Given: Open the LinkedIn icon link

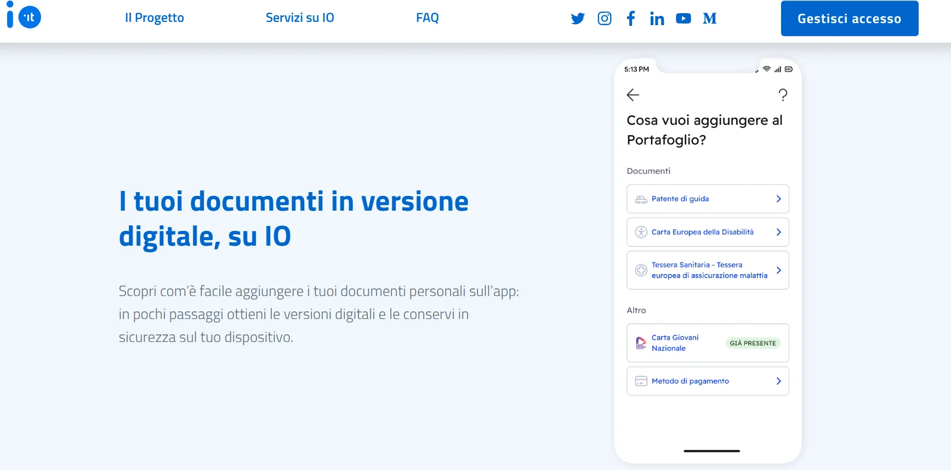Looking at the screenshot, I should pyautogui.click(x=657, y=19).
